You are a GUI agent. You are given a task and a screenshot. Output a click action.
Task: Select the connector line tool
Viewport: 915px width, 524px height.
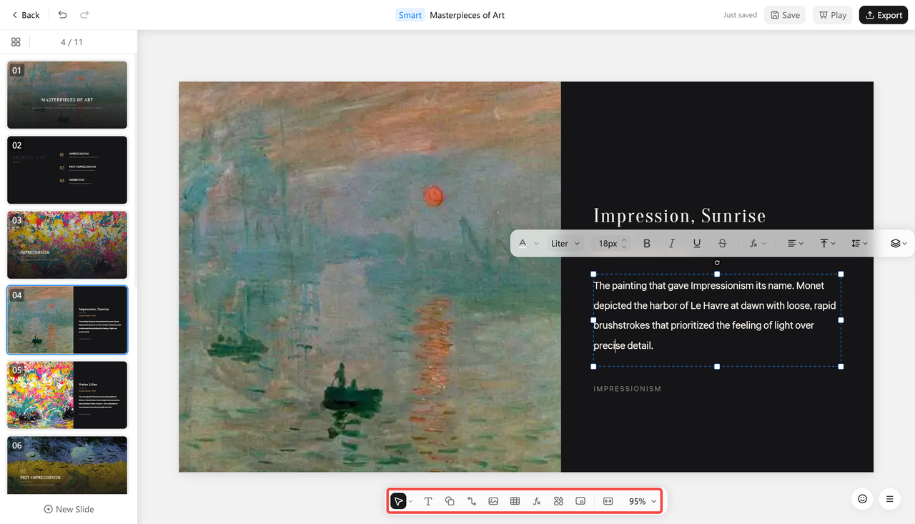pos(472,501)
